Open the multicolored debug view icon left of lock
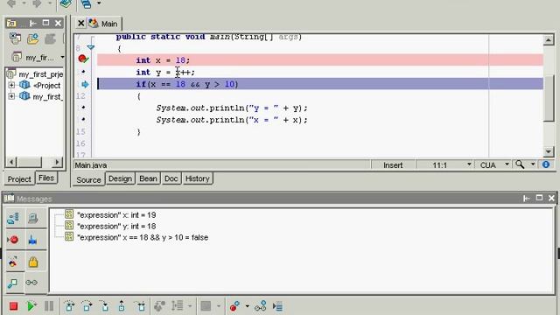The image size is (560, 315). (14, 262)
